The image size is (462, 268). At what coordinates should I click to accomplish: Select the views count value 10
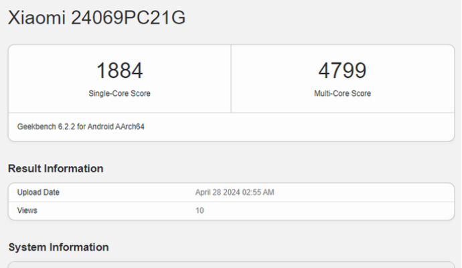coord(200,210)
